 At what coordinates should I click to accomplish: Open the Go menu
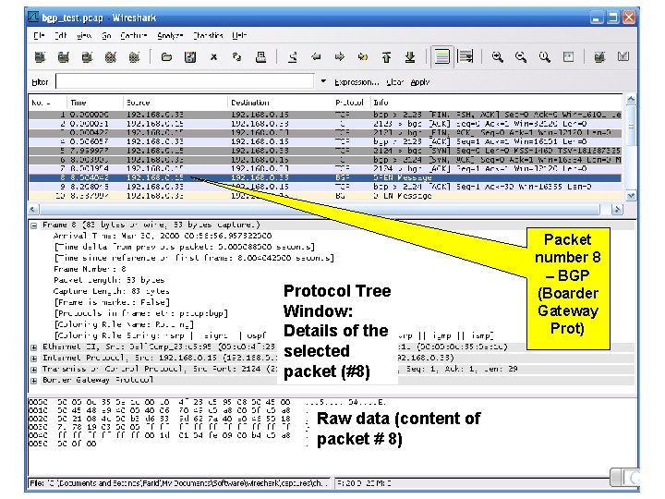[x=106, y=36]
